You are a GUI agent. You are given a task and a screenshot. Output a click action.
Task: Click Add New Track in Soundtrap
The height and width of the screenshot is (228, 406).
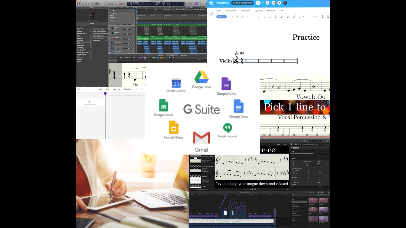[89, 103]
